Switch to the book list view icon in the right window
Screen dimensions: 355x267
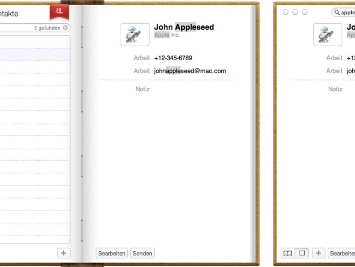(x=288, y=253)
